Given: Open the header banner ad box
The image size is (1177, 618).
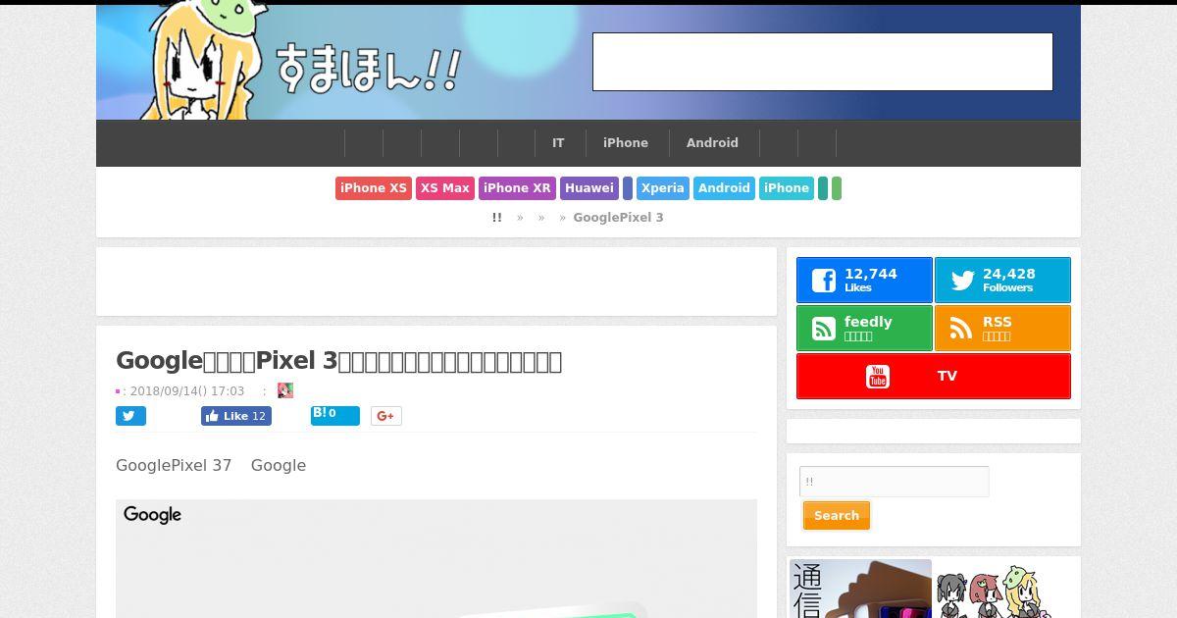Looking at the screenshot, I should [823, 62].
